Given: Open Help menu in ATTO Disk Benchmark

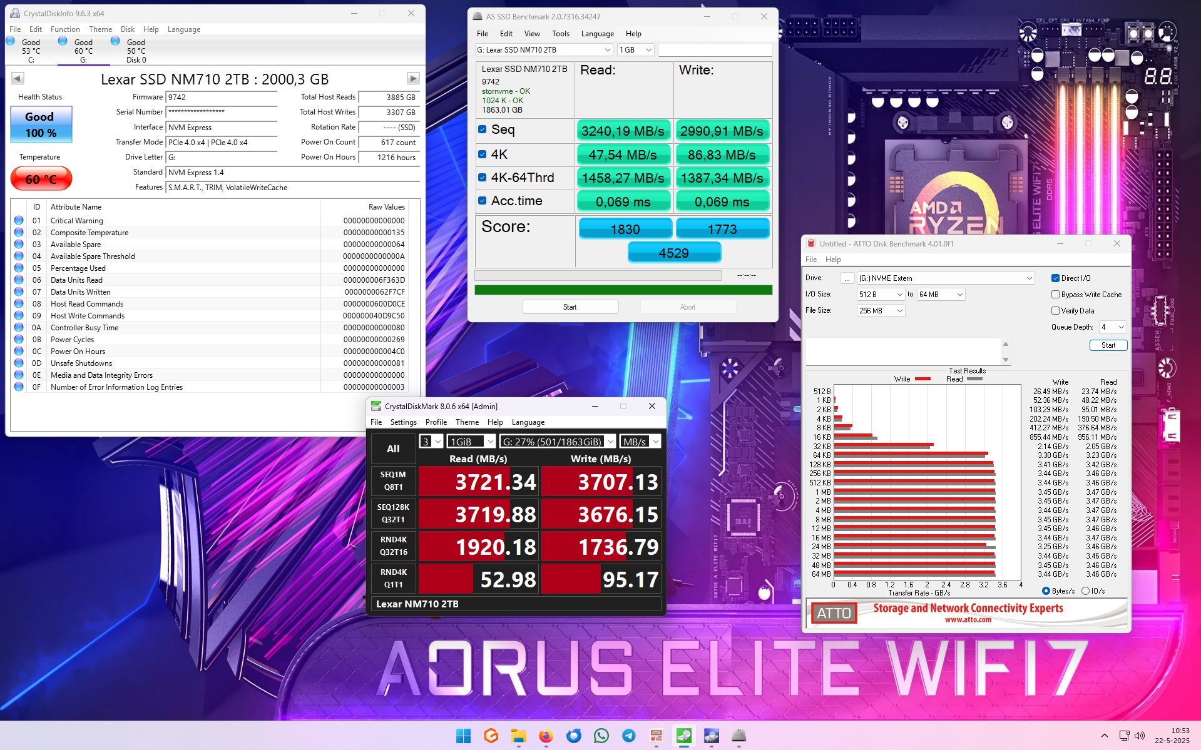Looking at the screenshot, I should [x=833, y=260].
